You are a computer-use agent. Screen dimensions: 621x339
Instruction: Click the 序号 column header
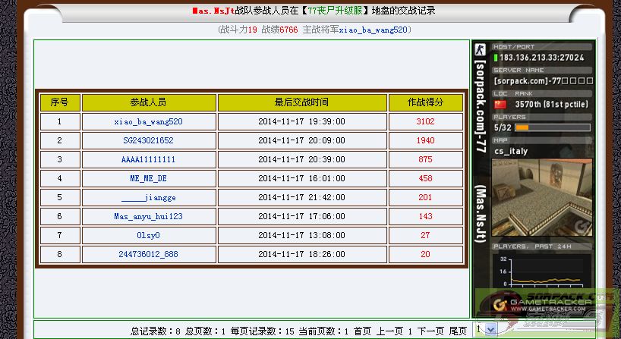tap(60, 102)
